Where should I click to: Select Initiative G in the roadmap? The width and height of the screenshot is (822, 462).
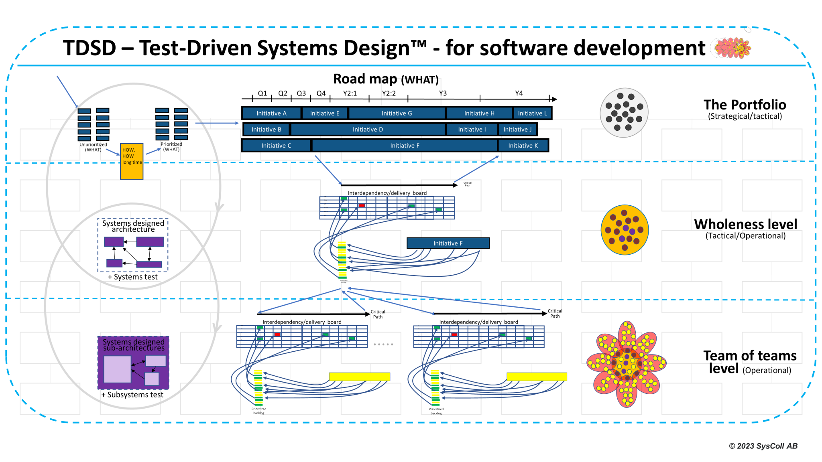point(397,113)
